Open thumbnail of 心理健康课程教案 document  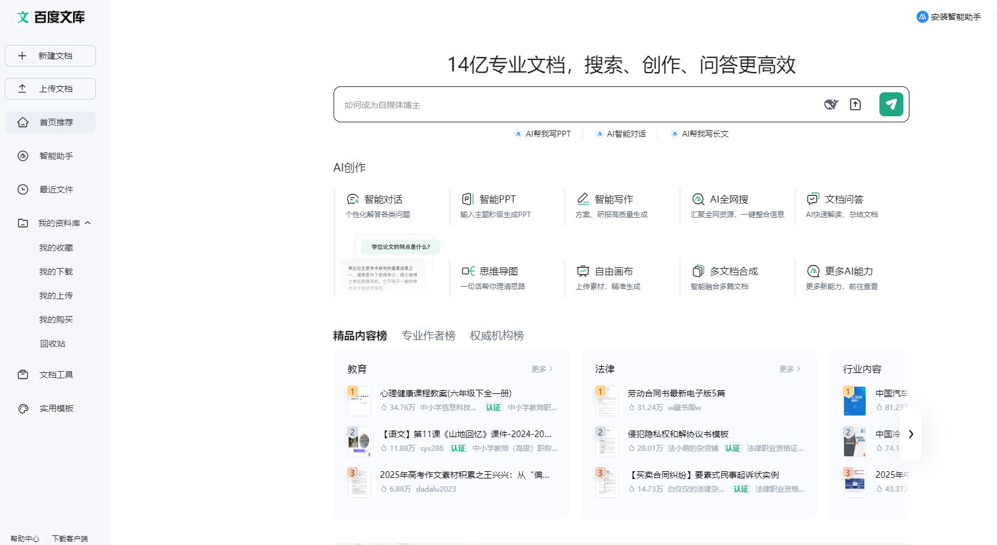coord(359,401)
